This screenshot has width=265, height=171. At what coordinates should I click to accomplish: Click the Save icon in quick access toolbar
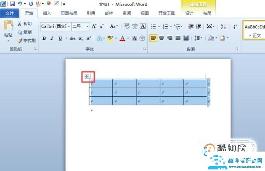pos(12,3)
